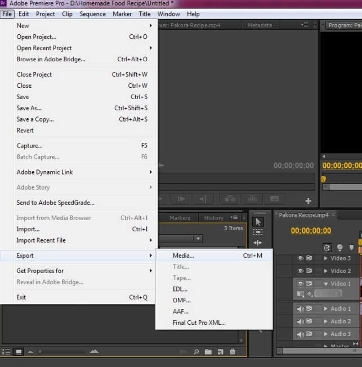The height and width of the screenshot is (367, 362).
Task: Click the Export Frame camera button
Action: [274, 199]
